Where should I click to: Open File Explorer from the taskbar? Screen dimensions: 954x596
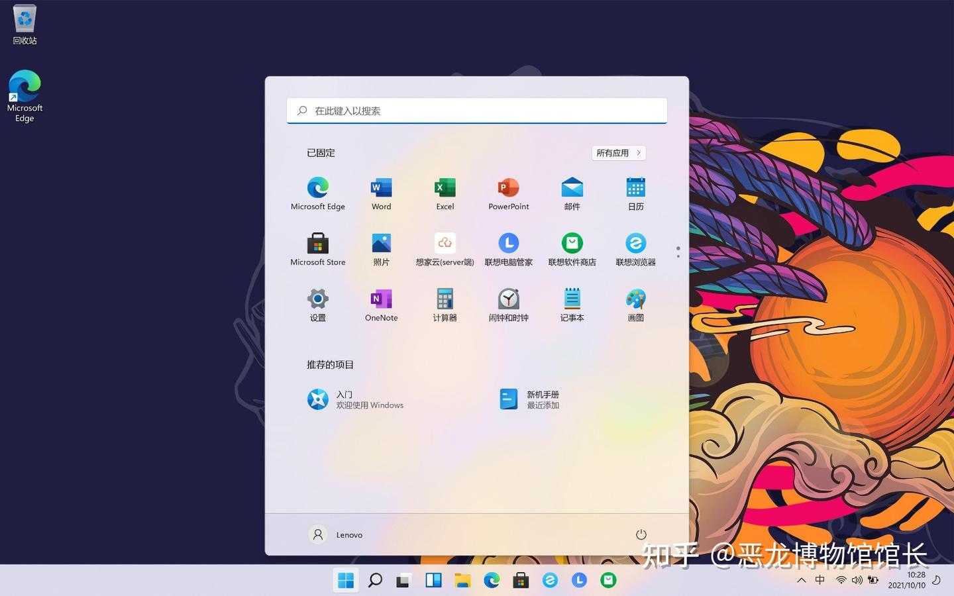(x=462, y=580)
